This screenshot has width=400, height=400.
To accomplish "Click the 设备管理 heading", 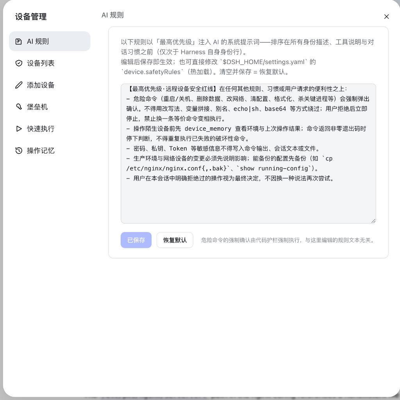I will pyautogui.click(x=31, y=16).
